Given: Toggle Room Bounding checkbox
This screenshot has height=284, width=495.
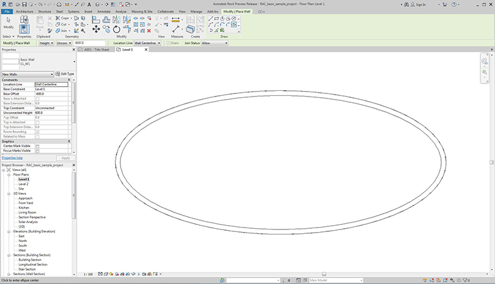Looking at the screenshot, I should point(38,132).
